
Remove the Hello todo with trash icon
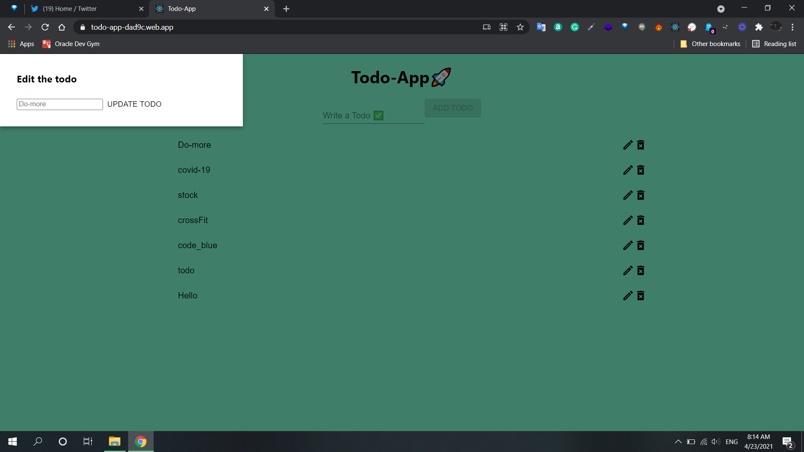point(641,295)
